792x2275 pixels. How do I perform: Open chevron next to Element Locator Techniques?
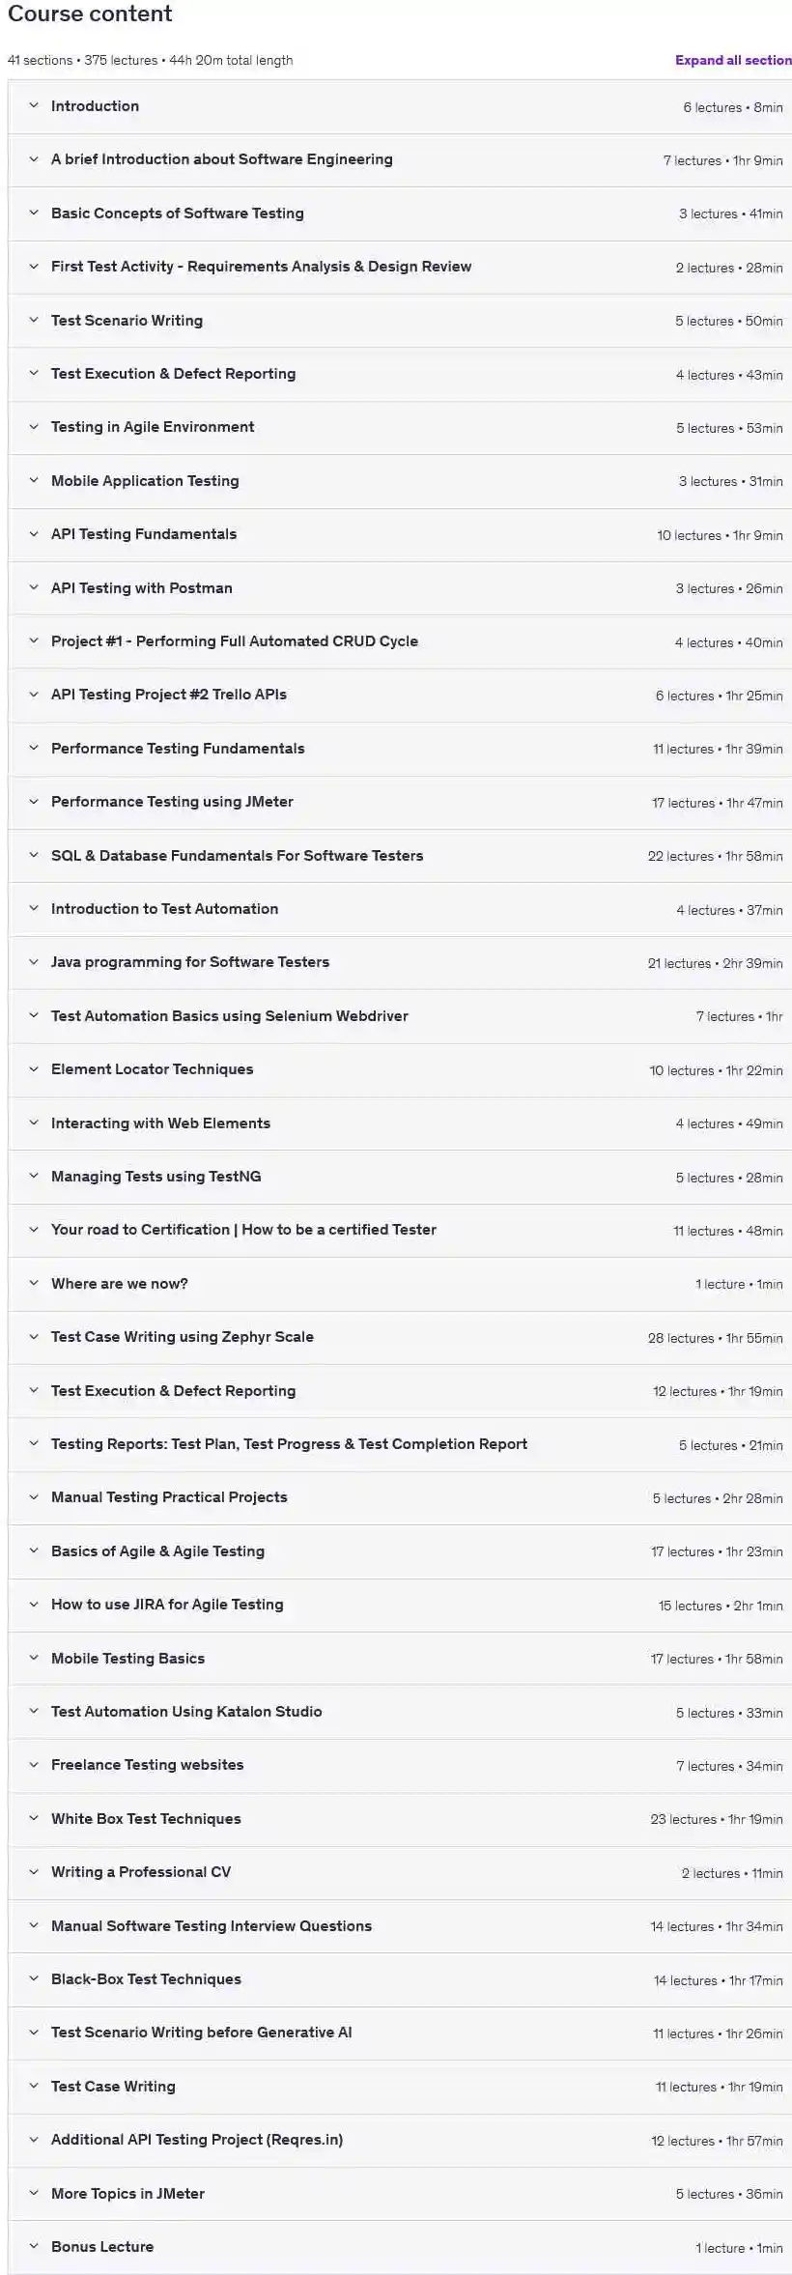(33, 1069)
